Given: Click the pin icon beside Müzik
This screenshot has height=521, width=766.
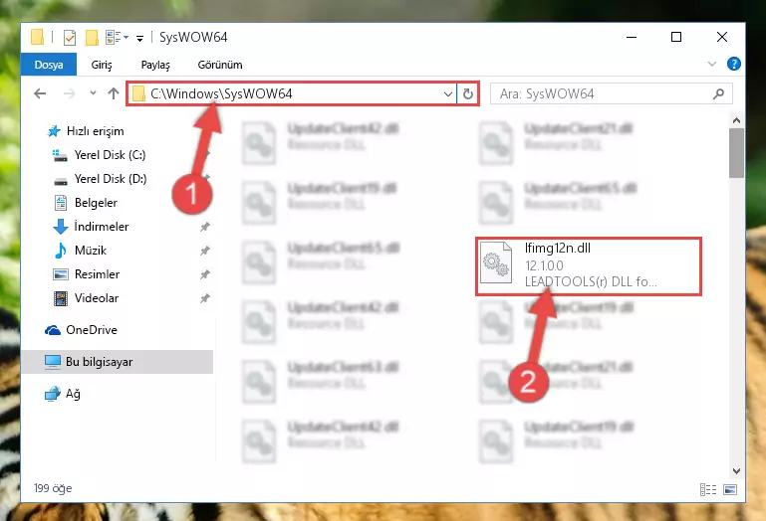Looking at the screenshot, I should (204, 251).
